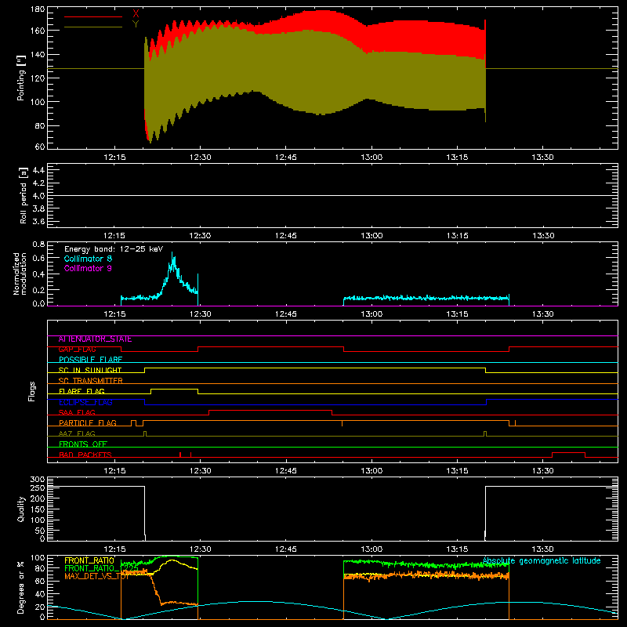Click 13:15 on the Pointing plot time axis
Screen dimensions: 627x627
457,158
